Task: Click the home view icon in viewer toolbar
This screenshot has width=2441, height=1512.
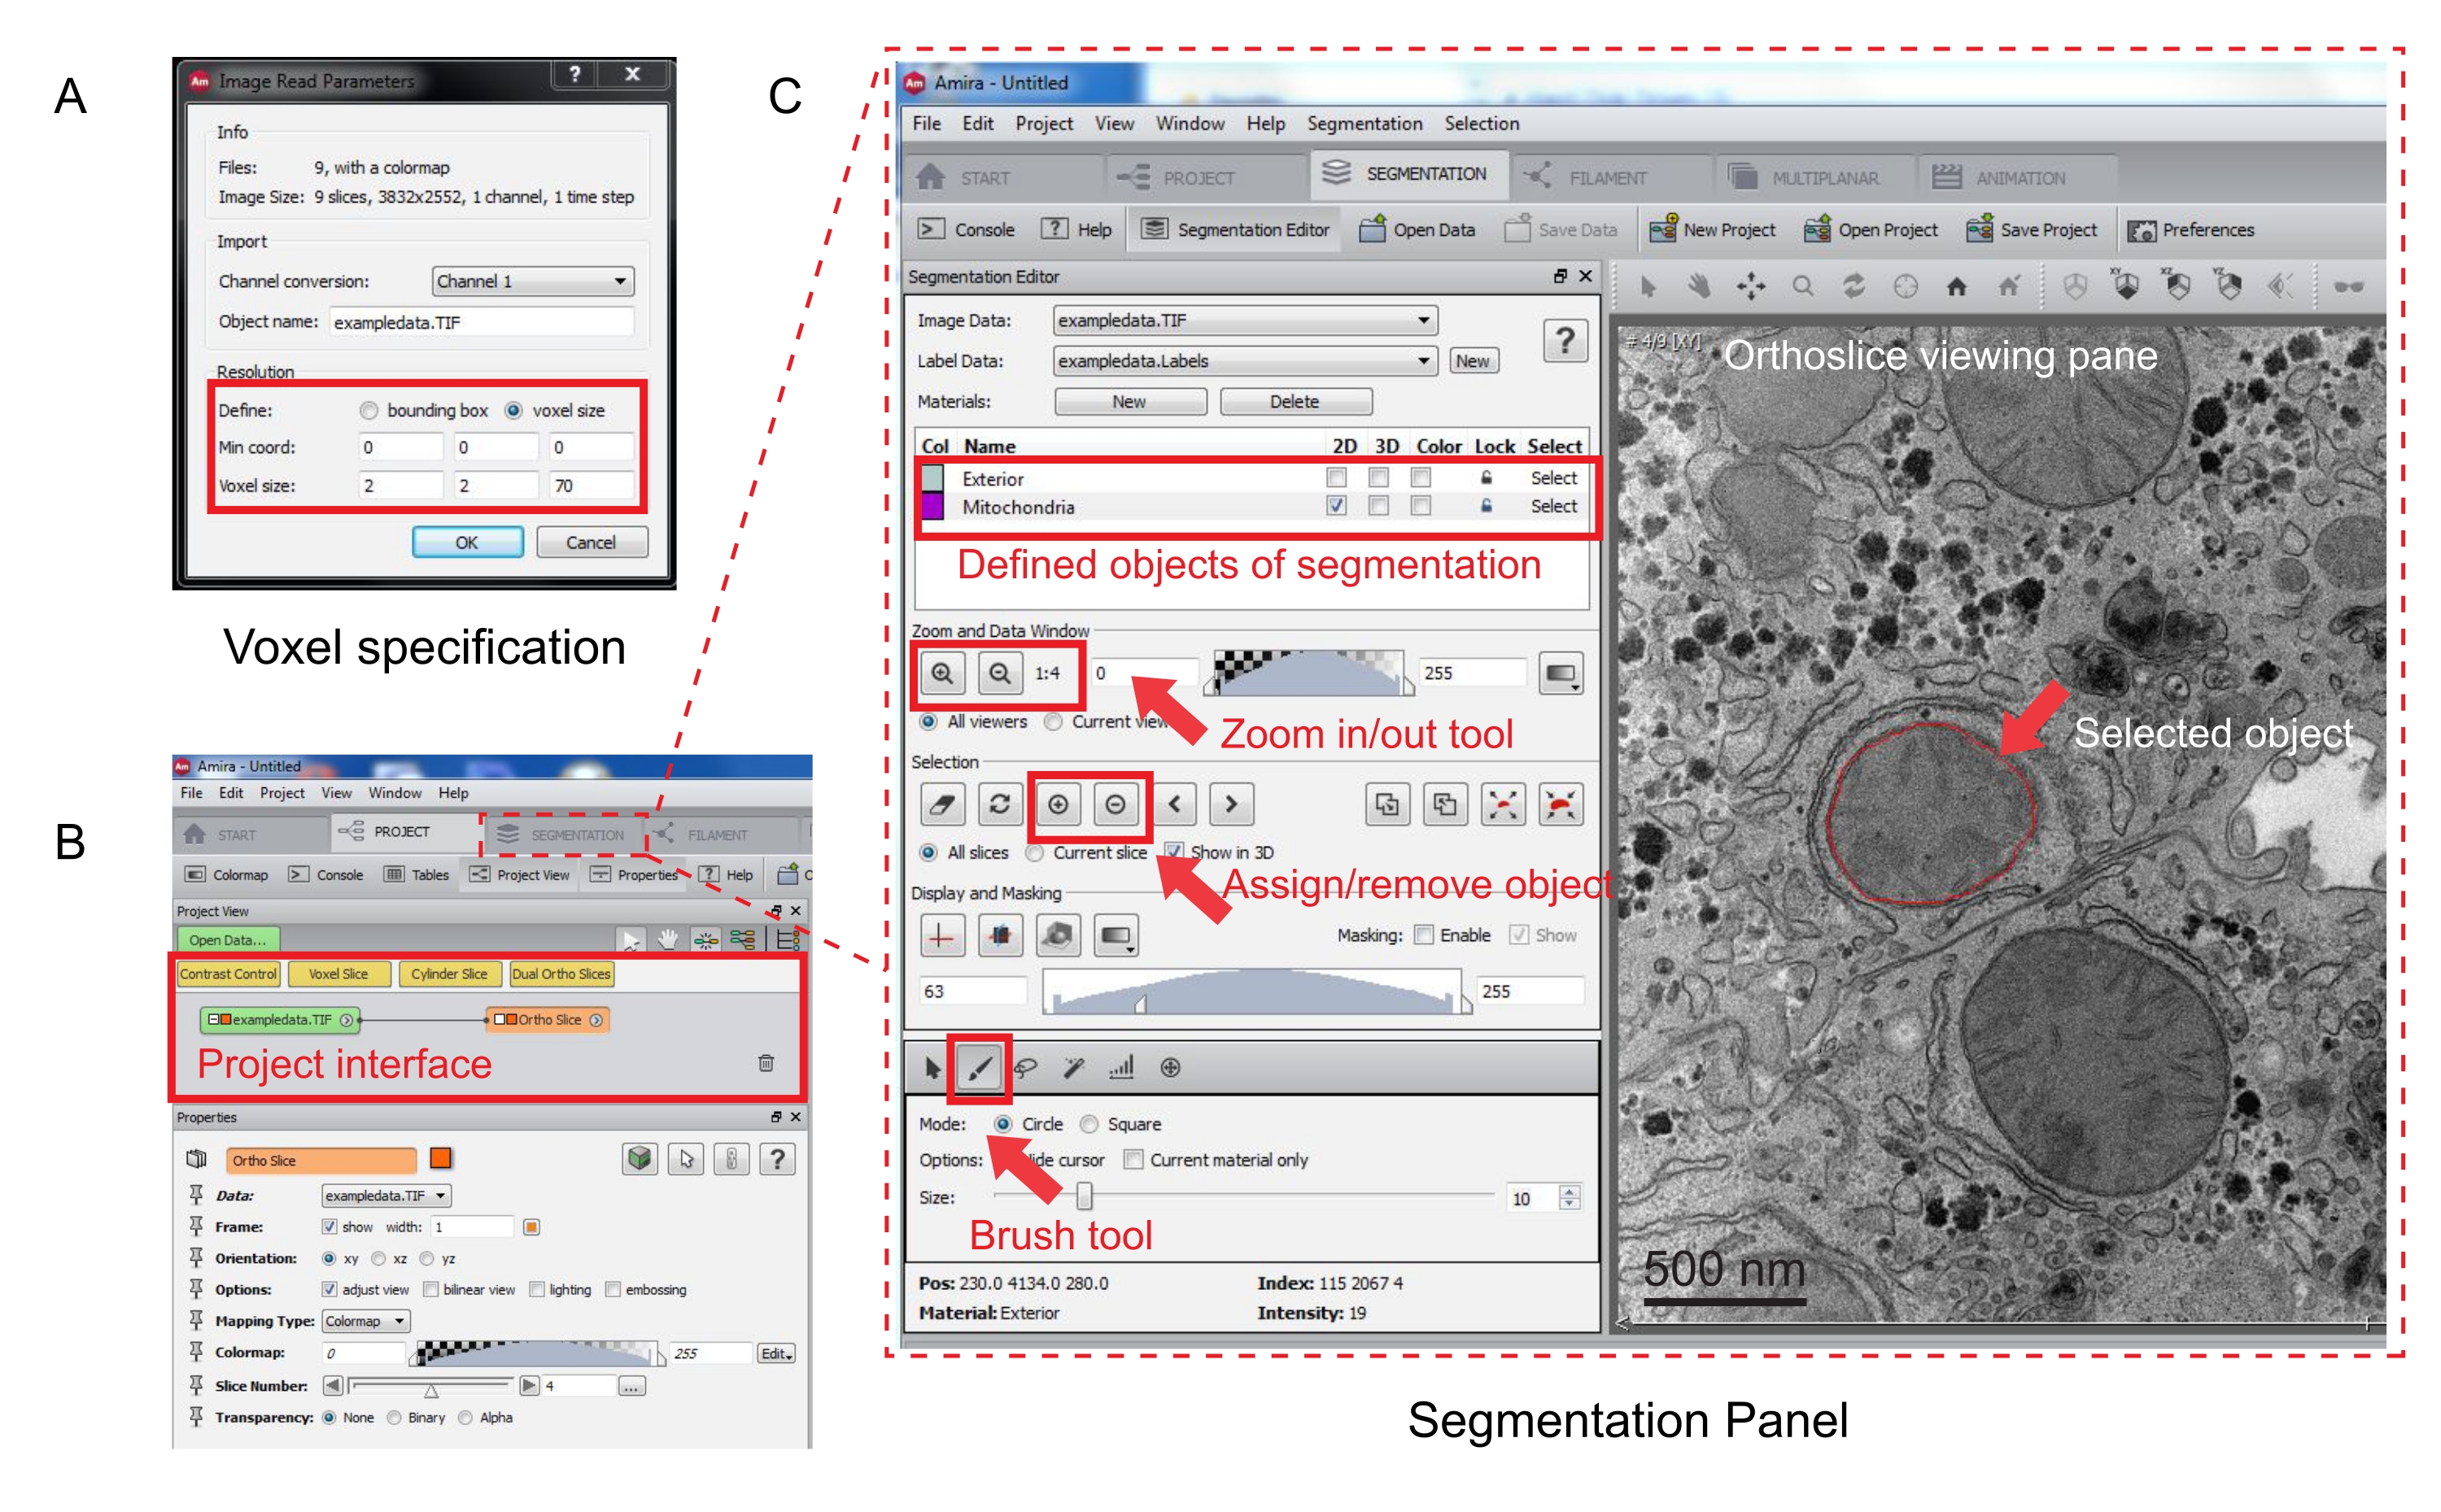Action: (1956, 288)
